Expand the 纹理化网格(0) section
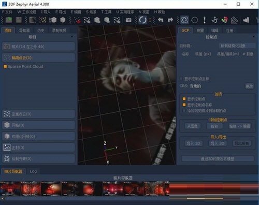 click(38, 136)
